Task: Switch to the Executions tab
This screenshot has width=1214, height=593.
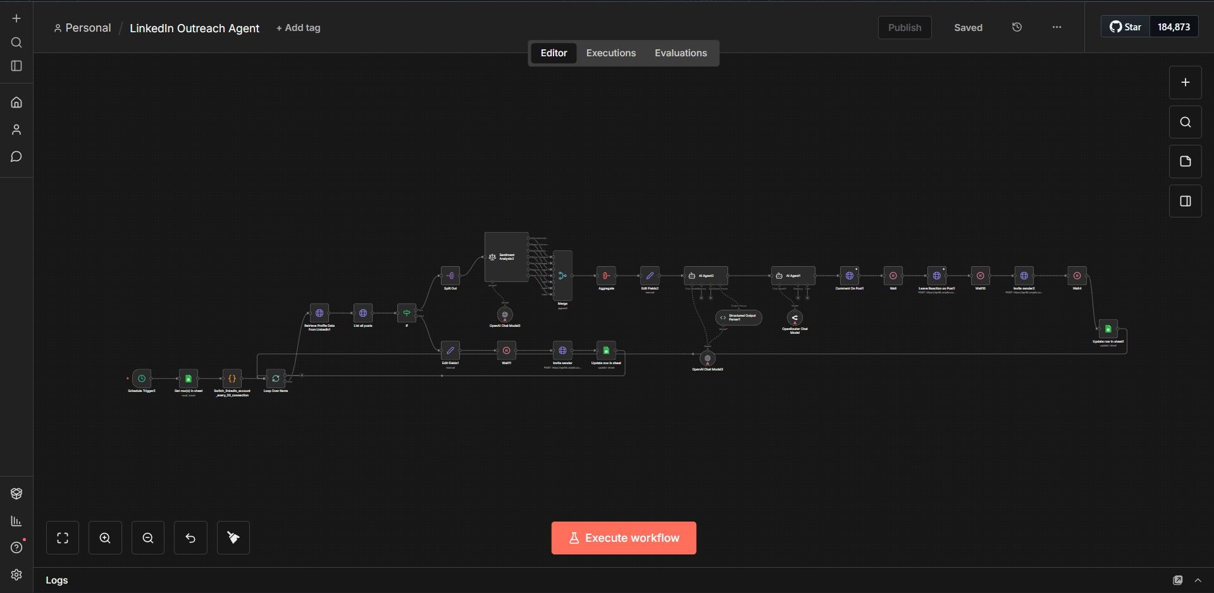Action: [x=611, y=53]
